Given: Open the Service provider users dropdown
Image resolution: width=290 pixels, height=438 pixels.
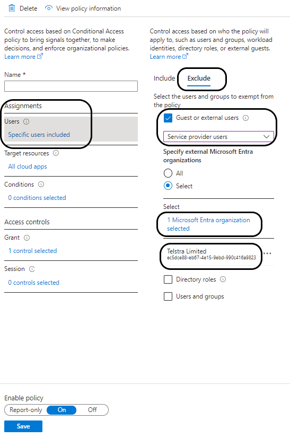Looking at the screenshot, I should (x=218, y=137).
